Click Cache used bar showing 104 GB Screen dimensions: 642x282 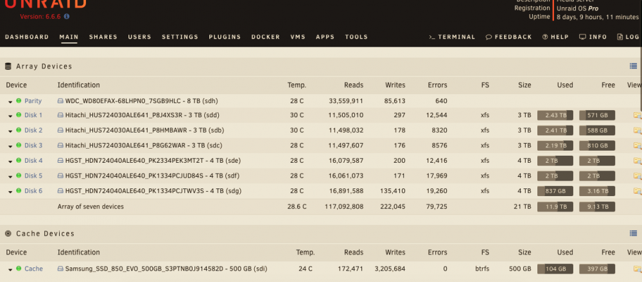pos(555,269)
